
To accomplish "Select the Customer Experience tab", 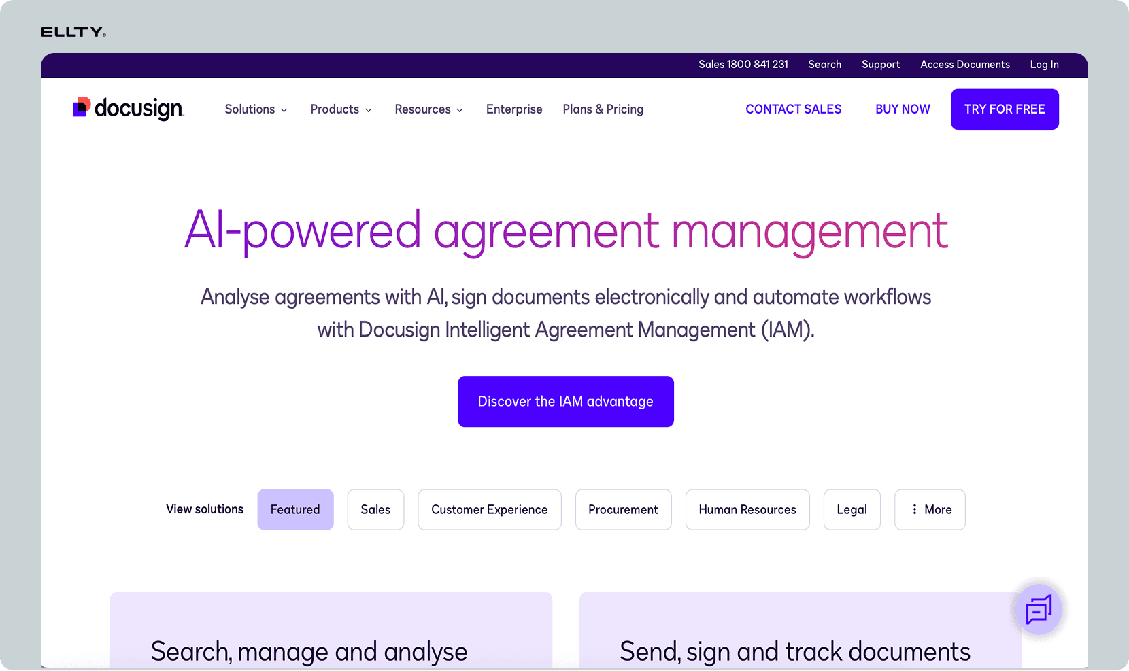I will tap(490, 509).
